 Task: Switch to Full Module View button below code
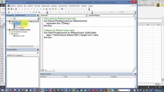(x=43, y=71)
